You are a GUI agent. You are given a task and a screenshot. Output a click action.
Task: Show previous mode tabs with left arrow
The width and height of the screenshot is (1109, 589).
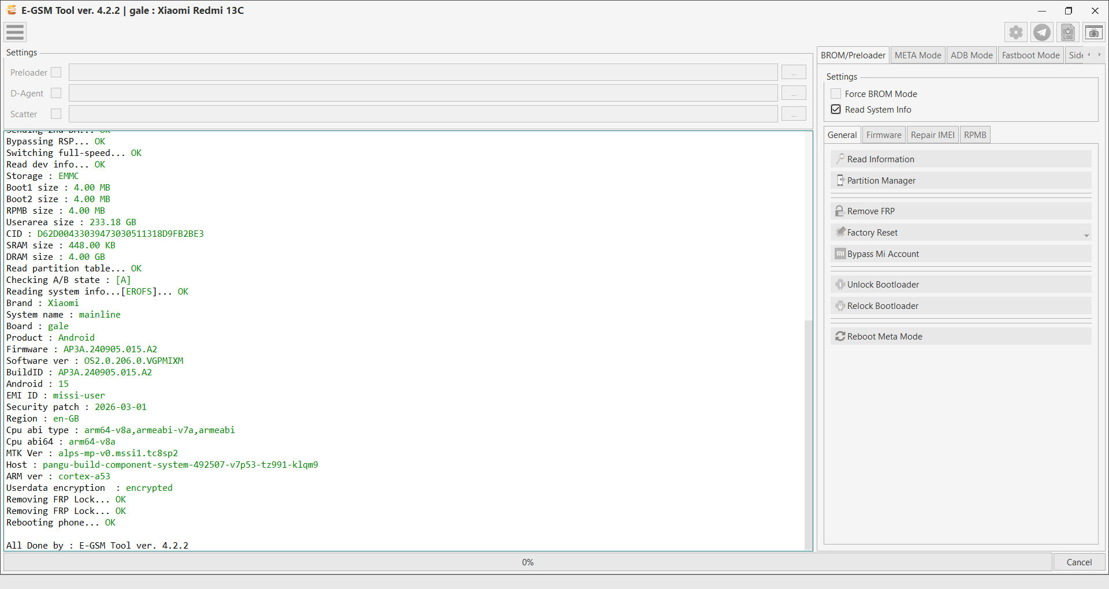pyautogui.click(x=1089, y=55)
